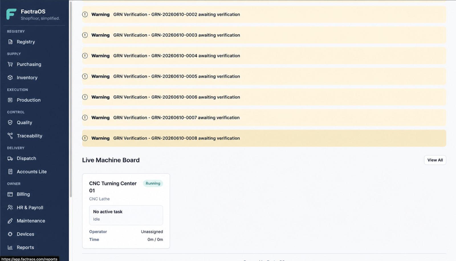Click the Reports bar-chart icon
Image resolution: width=456 pixels, height=261 pixels.
[10, 247]
